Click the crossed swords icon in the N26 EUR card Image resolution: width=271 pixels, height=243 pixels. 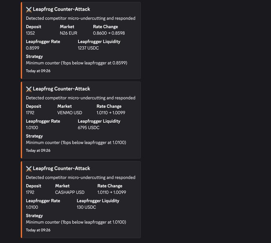(x=29, y=9)
